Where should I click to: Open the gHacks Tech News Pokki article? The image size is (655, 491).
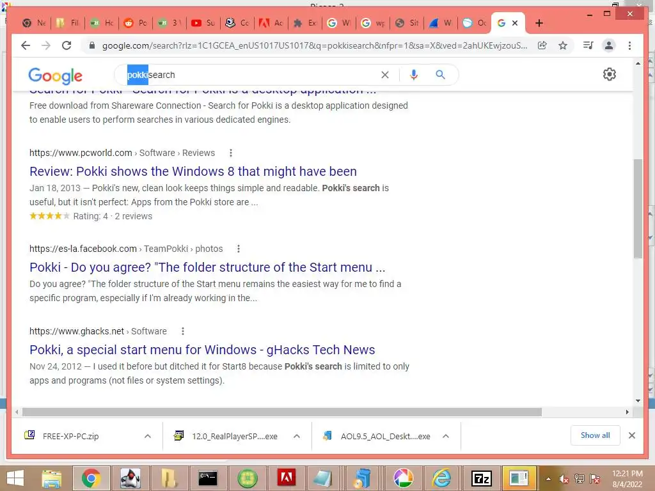pos(202,350)
